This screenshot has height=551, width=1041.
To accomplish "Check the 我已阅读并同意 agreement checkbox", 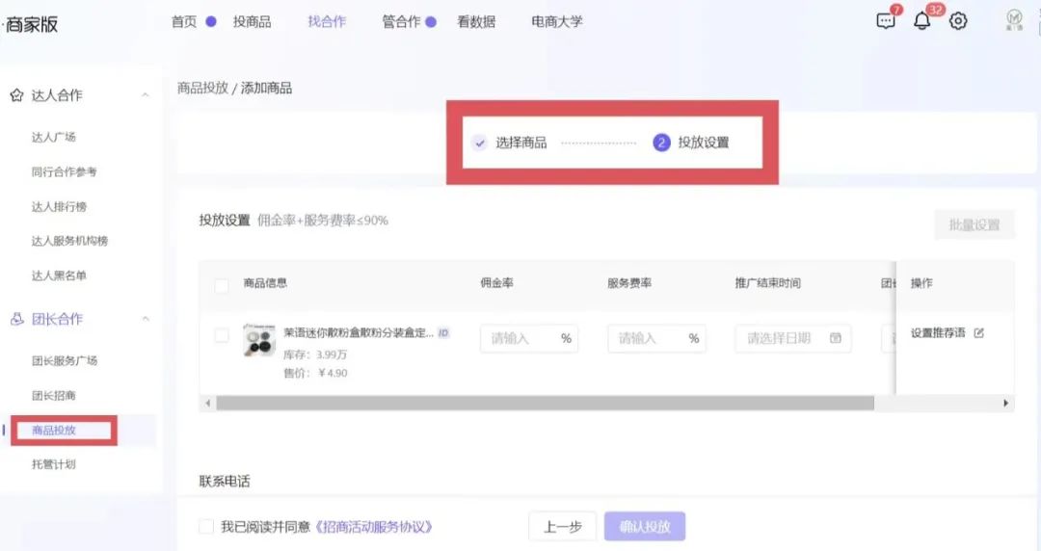I will [206, 527].
